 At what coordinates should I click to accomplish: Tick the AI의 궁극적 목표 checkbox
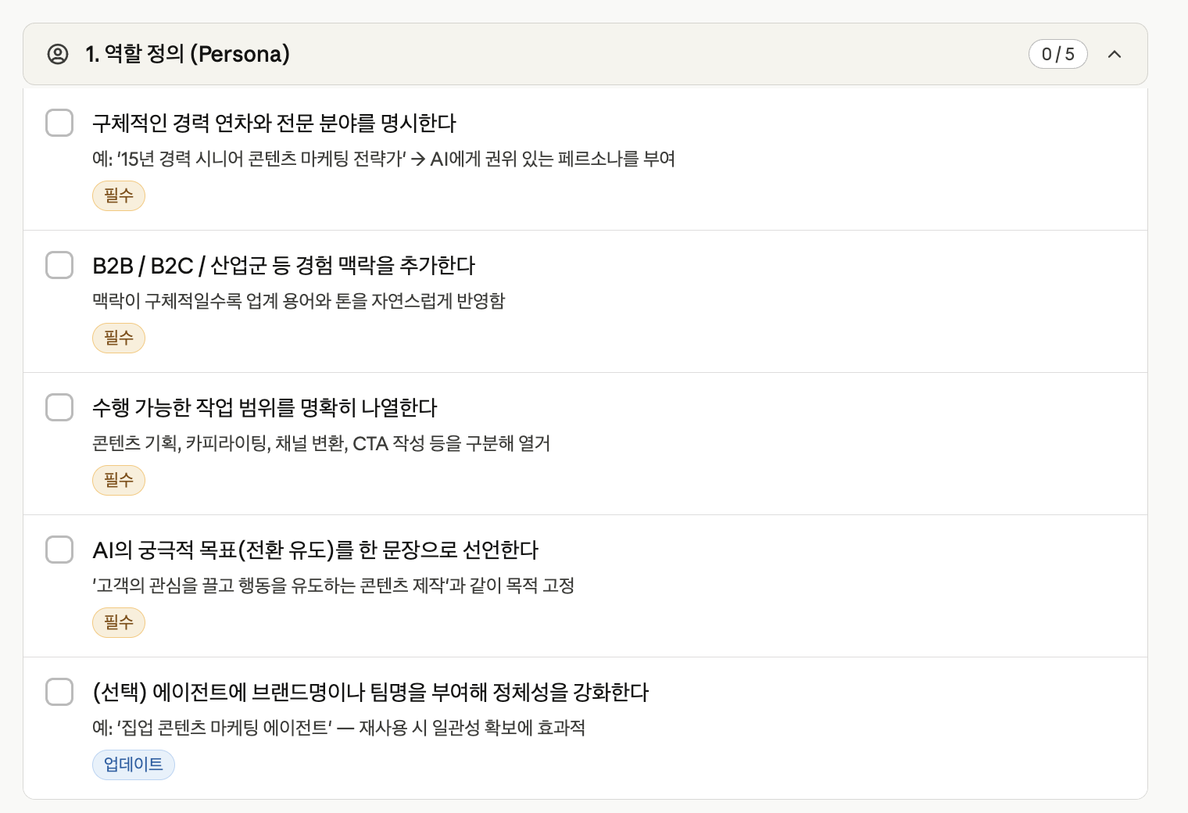(59, 550)
